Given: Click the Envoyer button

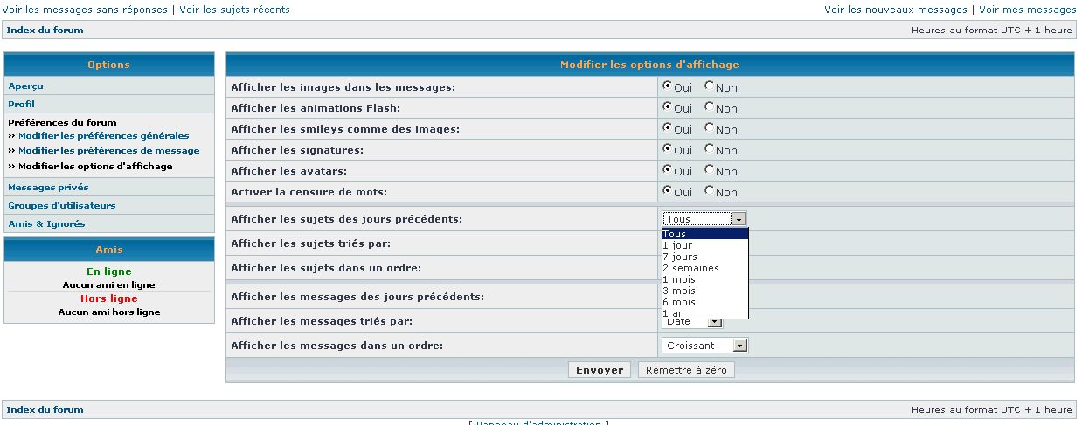Looking at the screenshot, I should click(600, 370).
